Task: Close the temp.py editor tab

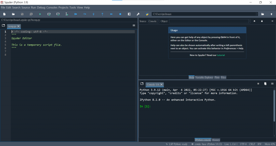Action: point(19,26)
